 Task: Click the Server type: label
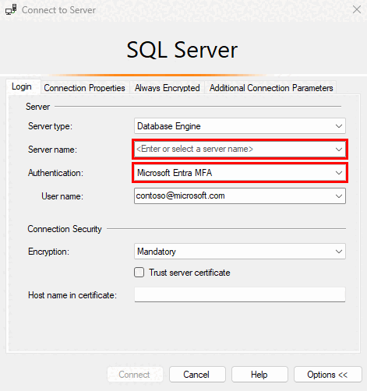[50, 126]
